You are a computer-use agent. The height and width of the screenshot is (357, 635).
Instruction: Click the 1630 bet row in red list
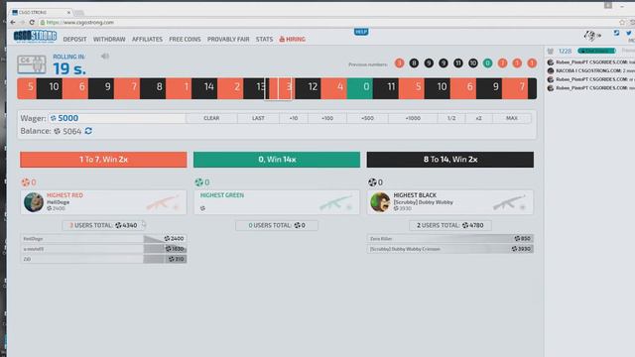coord(103,249)
